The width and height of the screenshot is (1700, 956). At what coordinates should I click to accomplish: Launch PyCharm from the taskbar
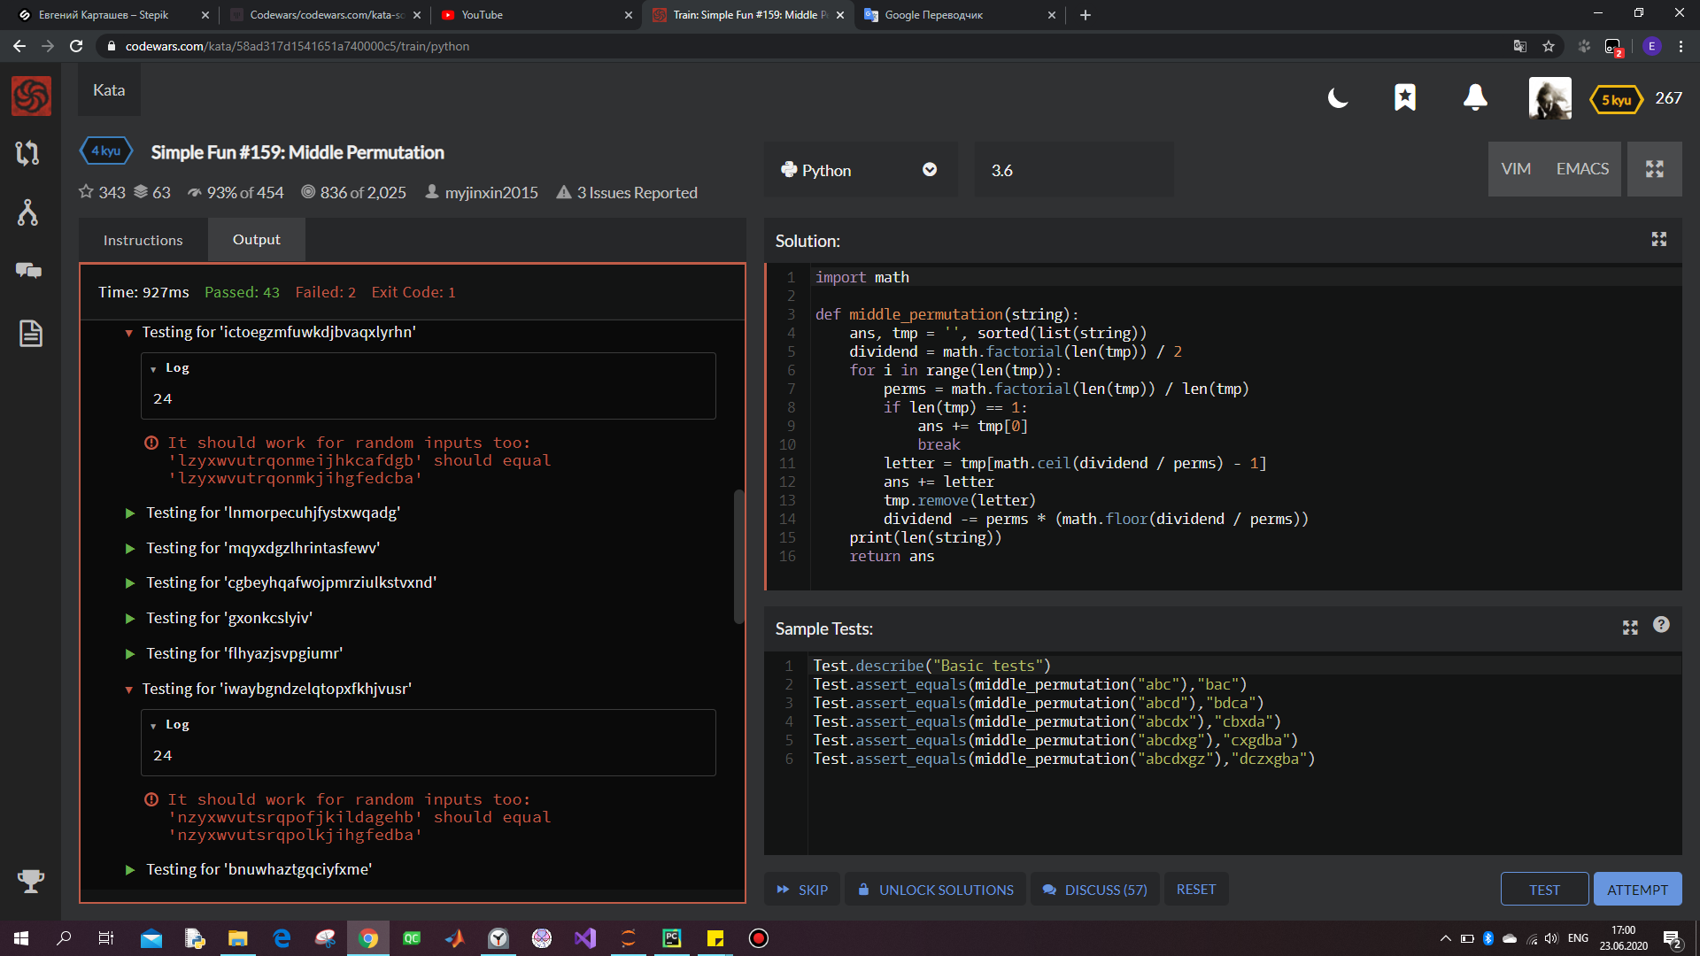point(671,937)
